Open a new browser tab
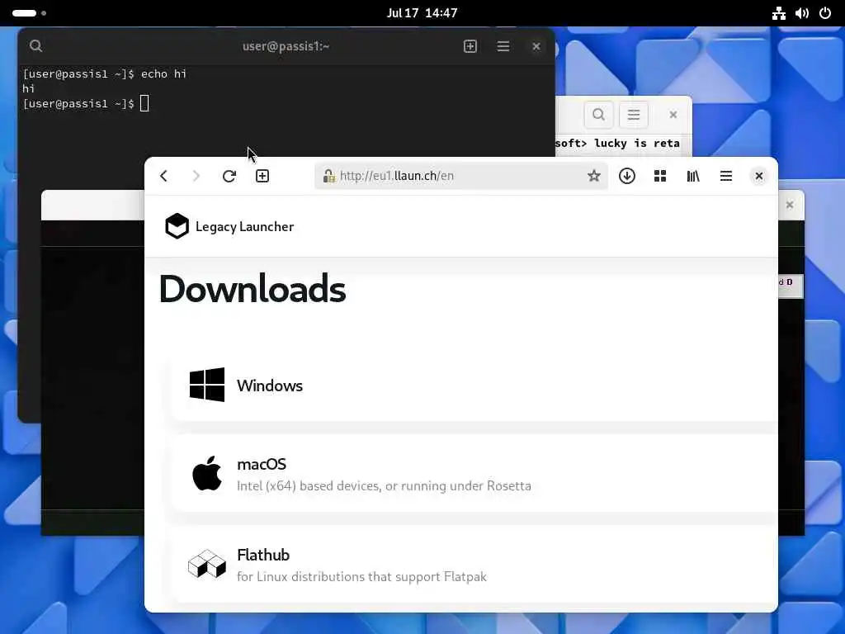845x634 pixels. tap(262, 176)
